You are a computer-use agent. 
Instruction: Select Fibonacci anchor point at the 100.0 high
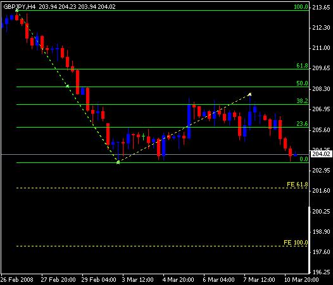(17, 10)
